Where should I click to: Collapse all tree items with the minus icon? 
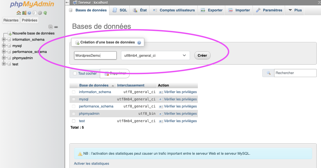tap(50, 27)
